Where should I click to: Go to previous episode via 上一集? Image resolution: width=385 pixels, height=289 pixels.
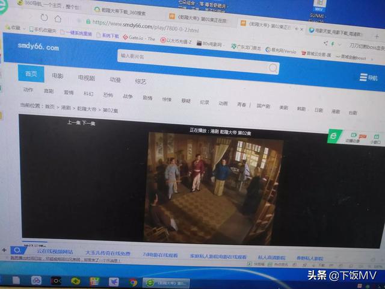74,122
